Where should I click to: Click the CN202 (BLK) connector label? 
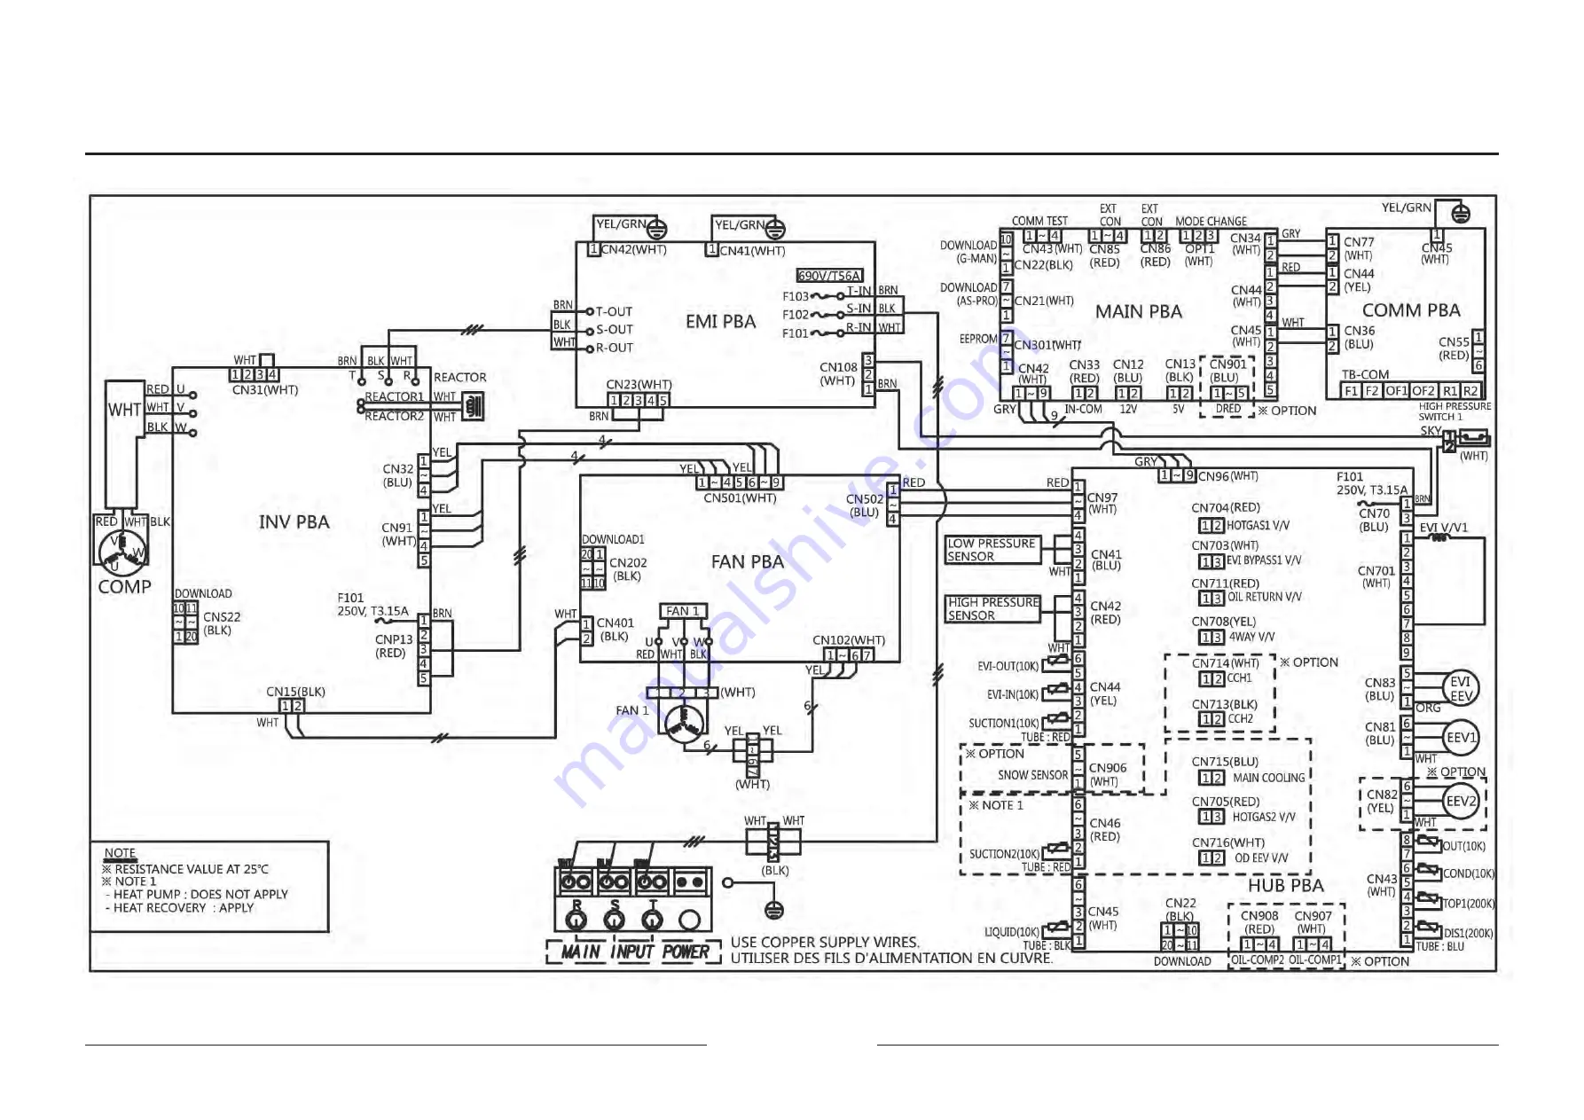pyautogui.click(x=627, y=569)
